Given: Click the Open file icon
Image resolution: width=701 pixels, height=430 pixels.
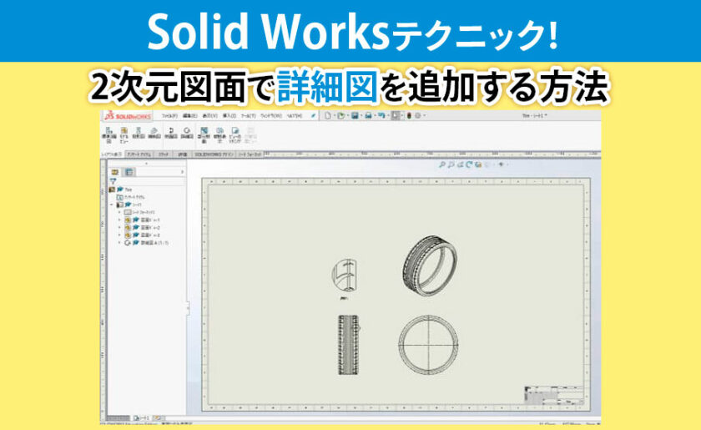Looking at the screenshot, I should coord(341,116).
